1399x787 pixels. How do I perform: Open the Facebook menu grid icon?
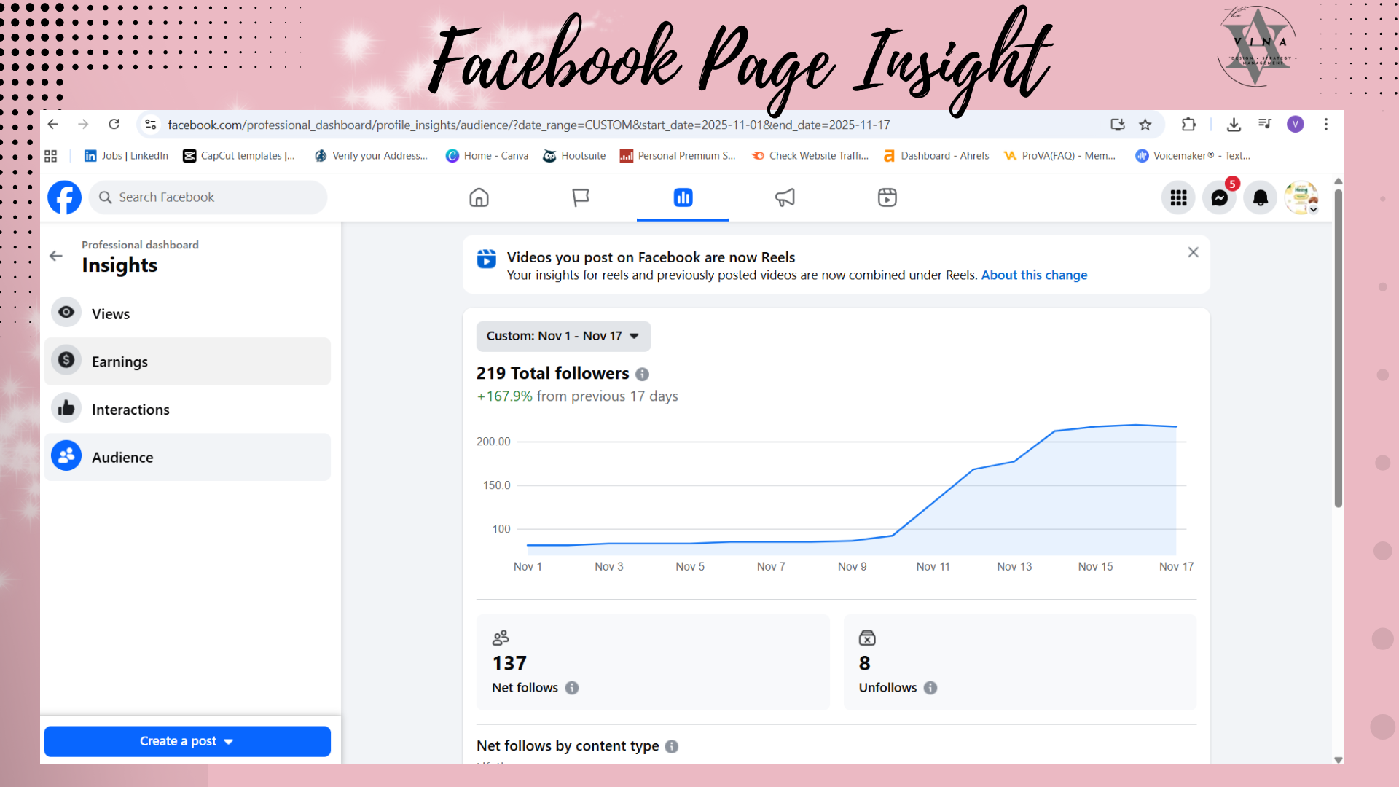coord(1178,197)
